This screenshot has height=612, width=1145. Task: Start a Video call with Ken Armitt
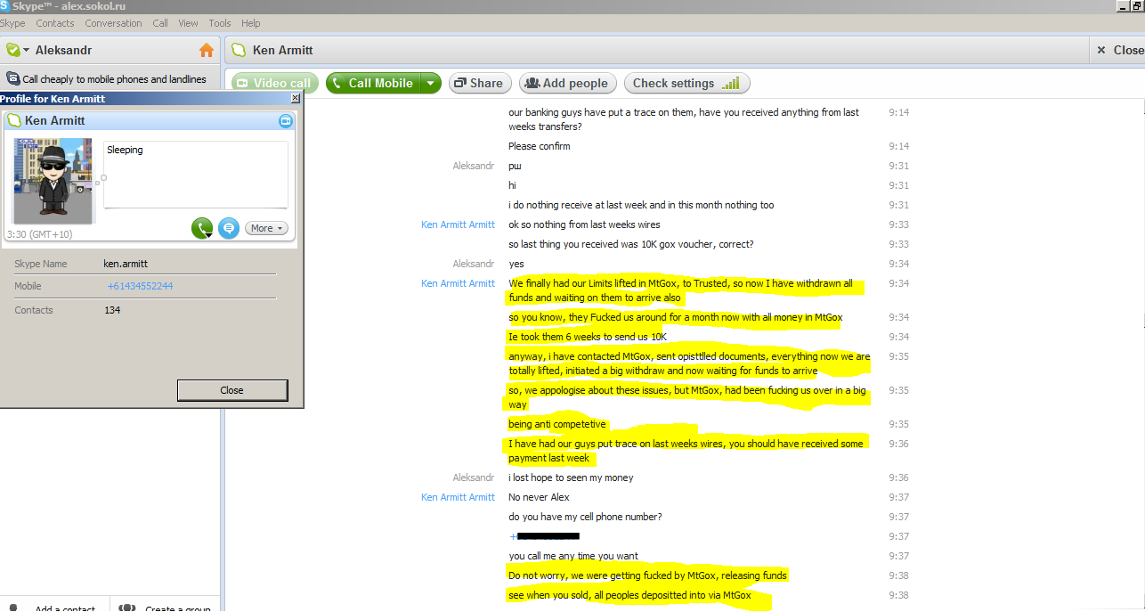coord(275,83)
